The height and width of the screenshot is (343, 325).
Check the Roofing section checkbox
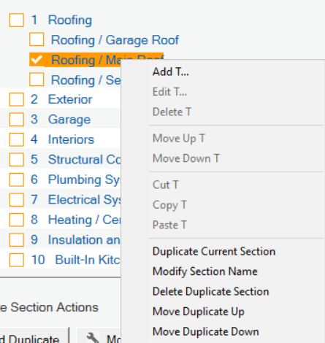(17, 20)
